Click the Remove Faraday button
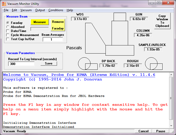176x135 pixels. pyautogui.click(x=58, y=25)
